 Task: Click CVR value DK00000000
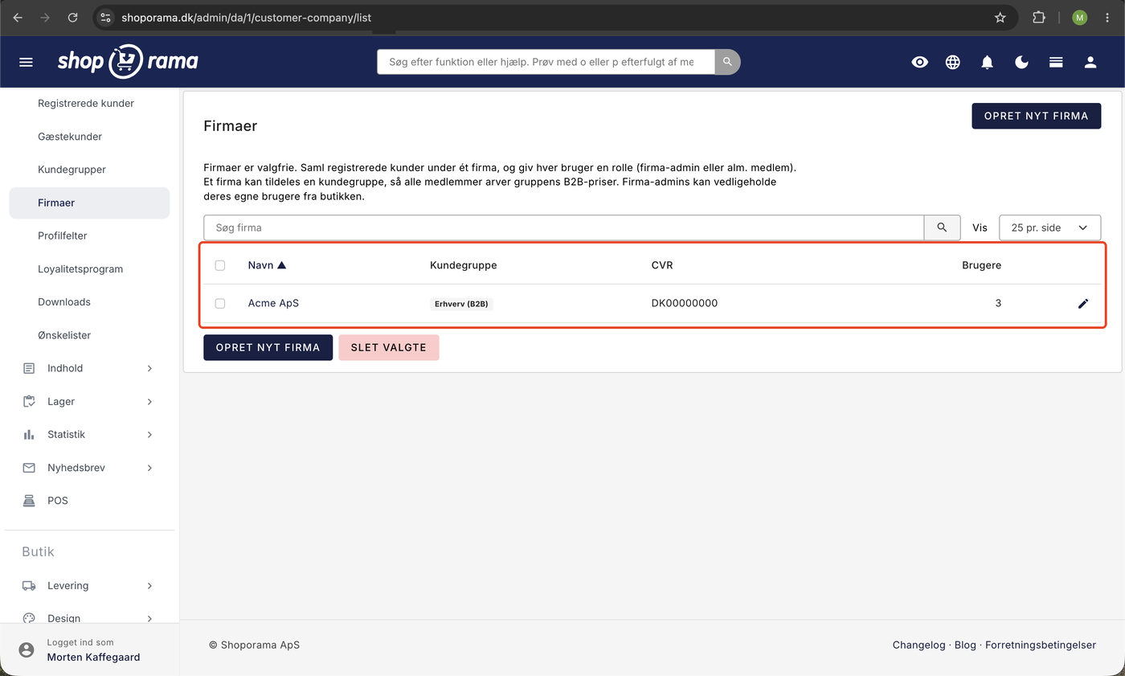click(685, 303)
